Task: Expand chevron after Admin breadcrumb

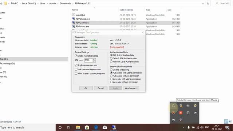Action: pyautogui.click(x=58, y=3)
